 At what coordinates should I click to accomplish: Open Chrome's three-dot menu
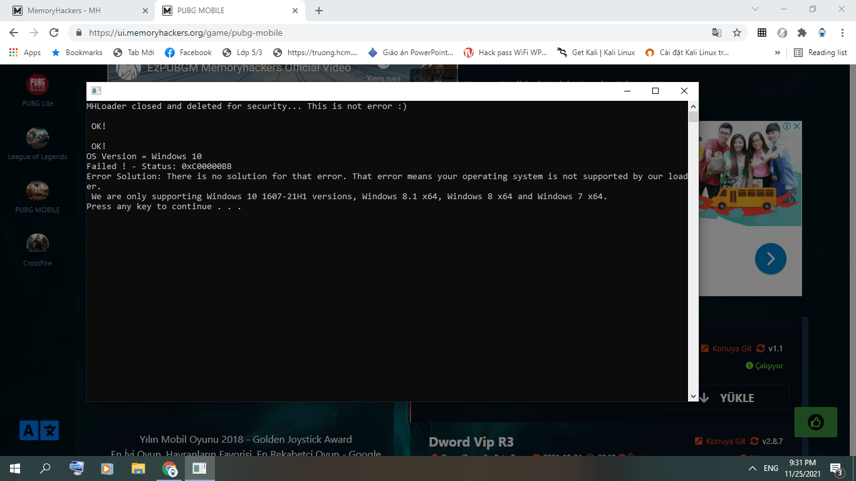pos(842,33)
